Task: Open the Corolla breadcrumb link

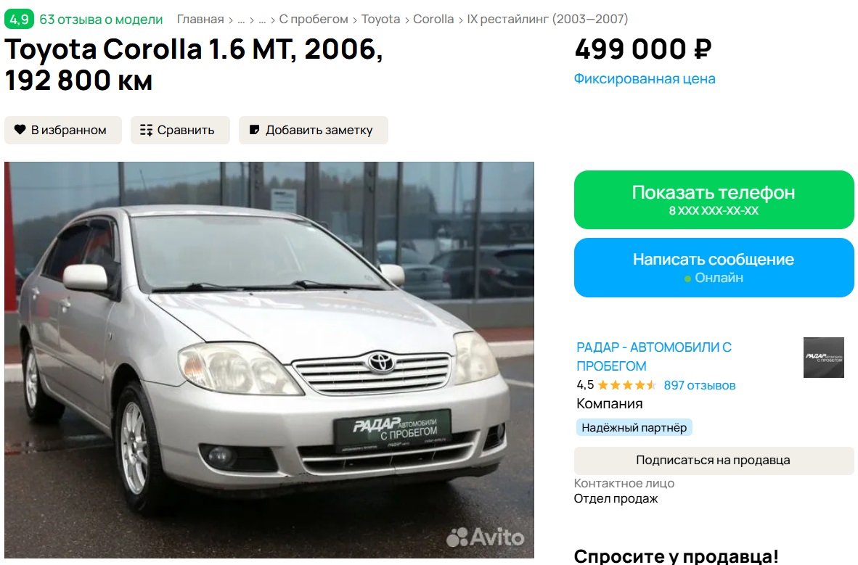Action: point(433,19)
